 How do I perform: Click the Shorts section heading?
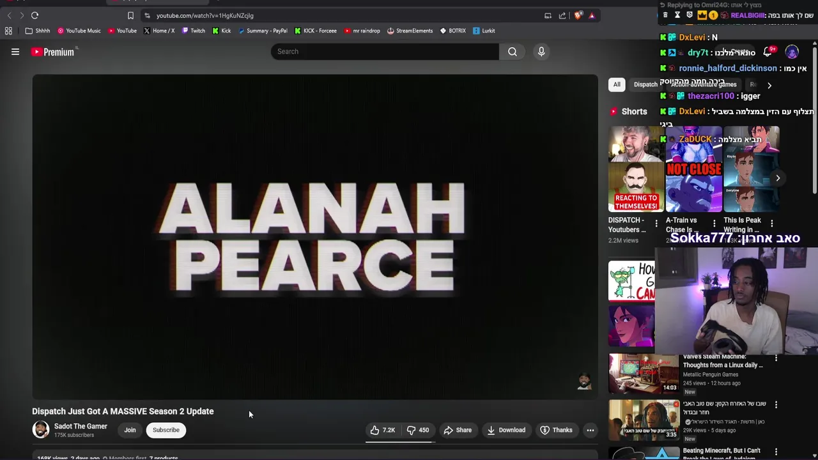point(634,112)
